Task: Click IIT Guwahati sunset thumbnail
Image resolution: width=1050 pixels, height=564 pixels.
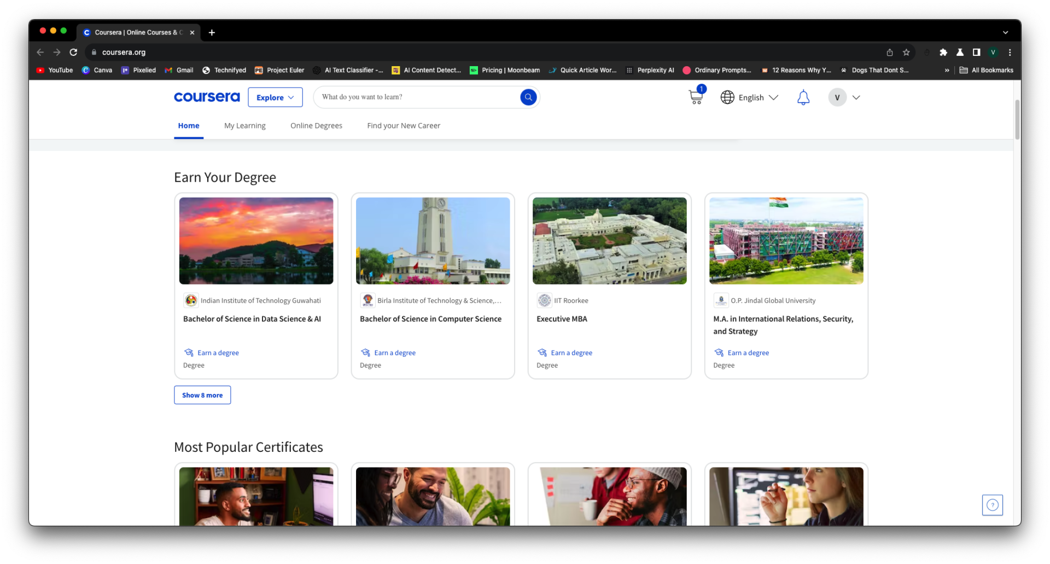Action: pos(256,241)
